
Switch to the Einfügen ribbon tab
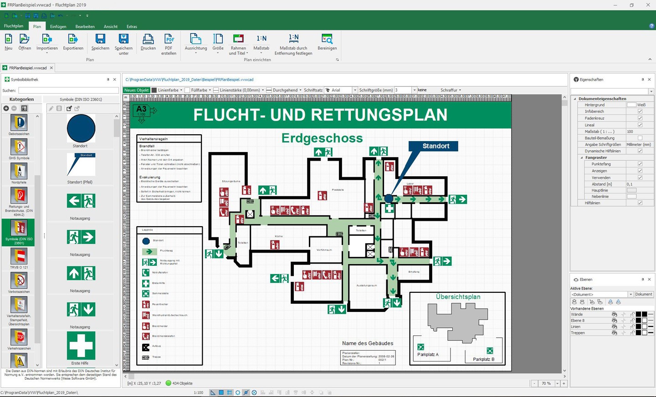58,26
